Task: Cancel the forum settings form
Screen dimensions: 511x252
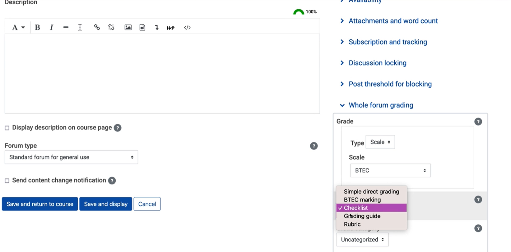Action: [147, 204]
